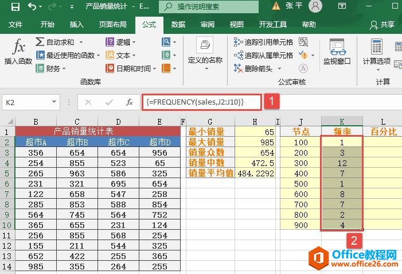402x274 pixels.
Task: Open the 文本 functions dropdown
Action: click(120, 55)
